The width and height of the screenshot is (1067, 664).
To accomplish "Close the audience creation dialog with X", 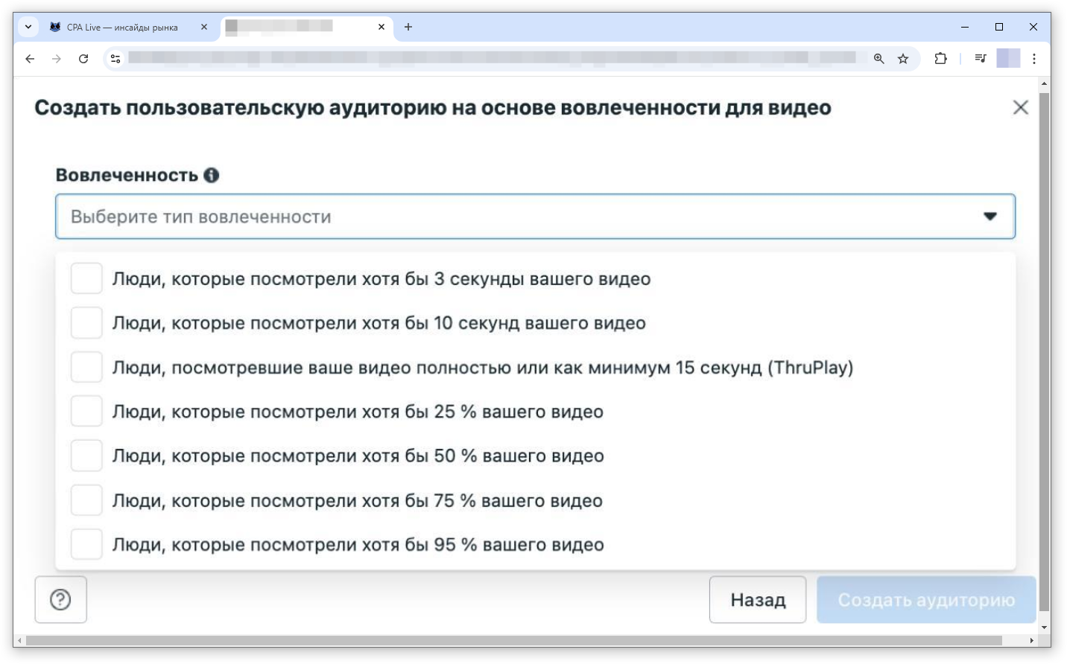I will (x=1021, y=107).
